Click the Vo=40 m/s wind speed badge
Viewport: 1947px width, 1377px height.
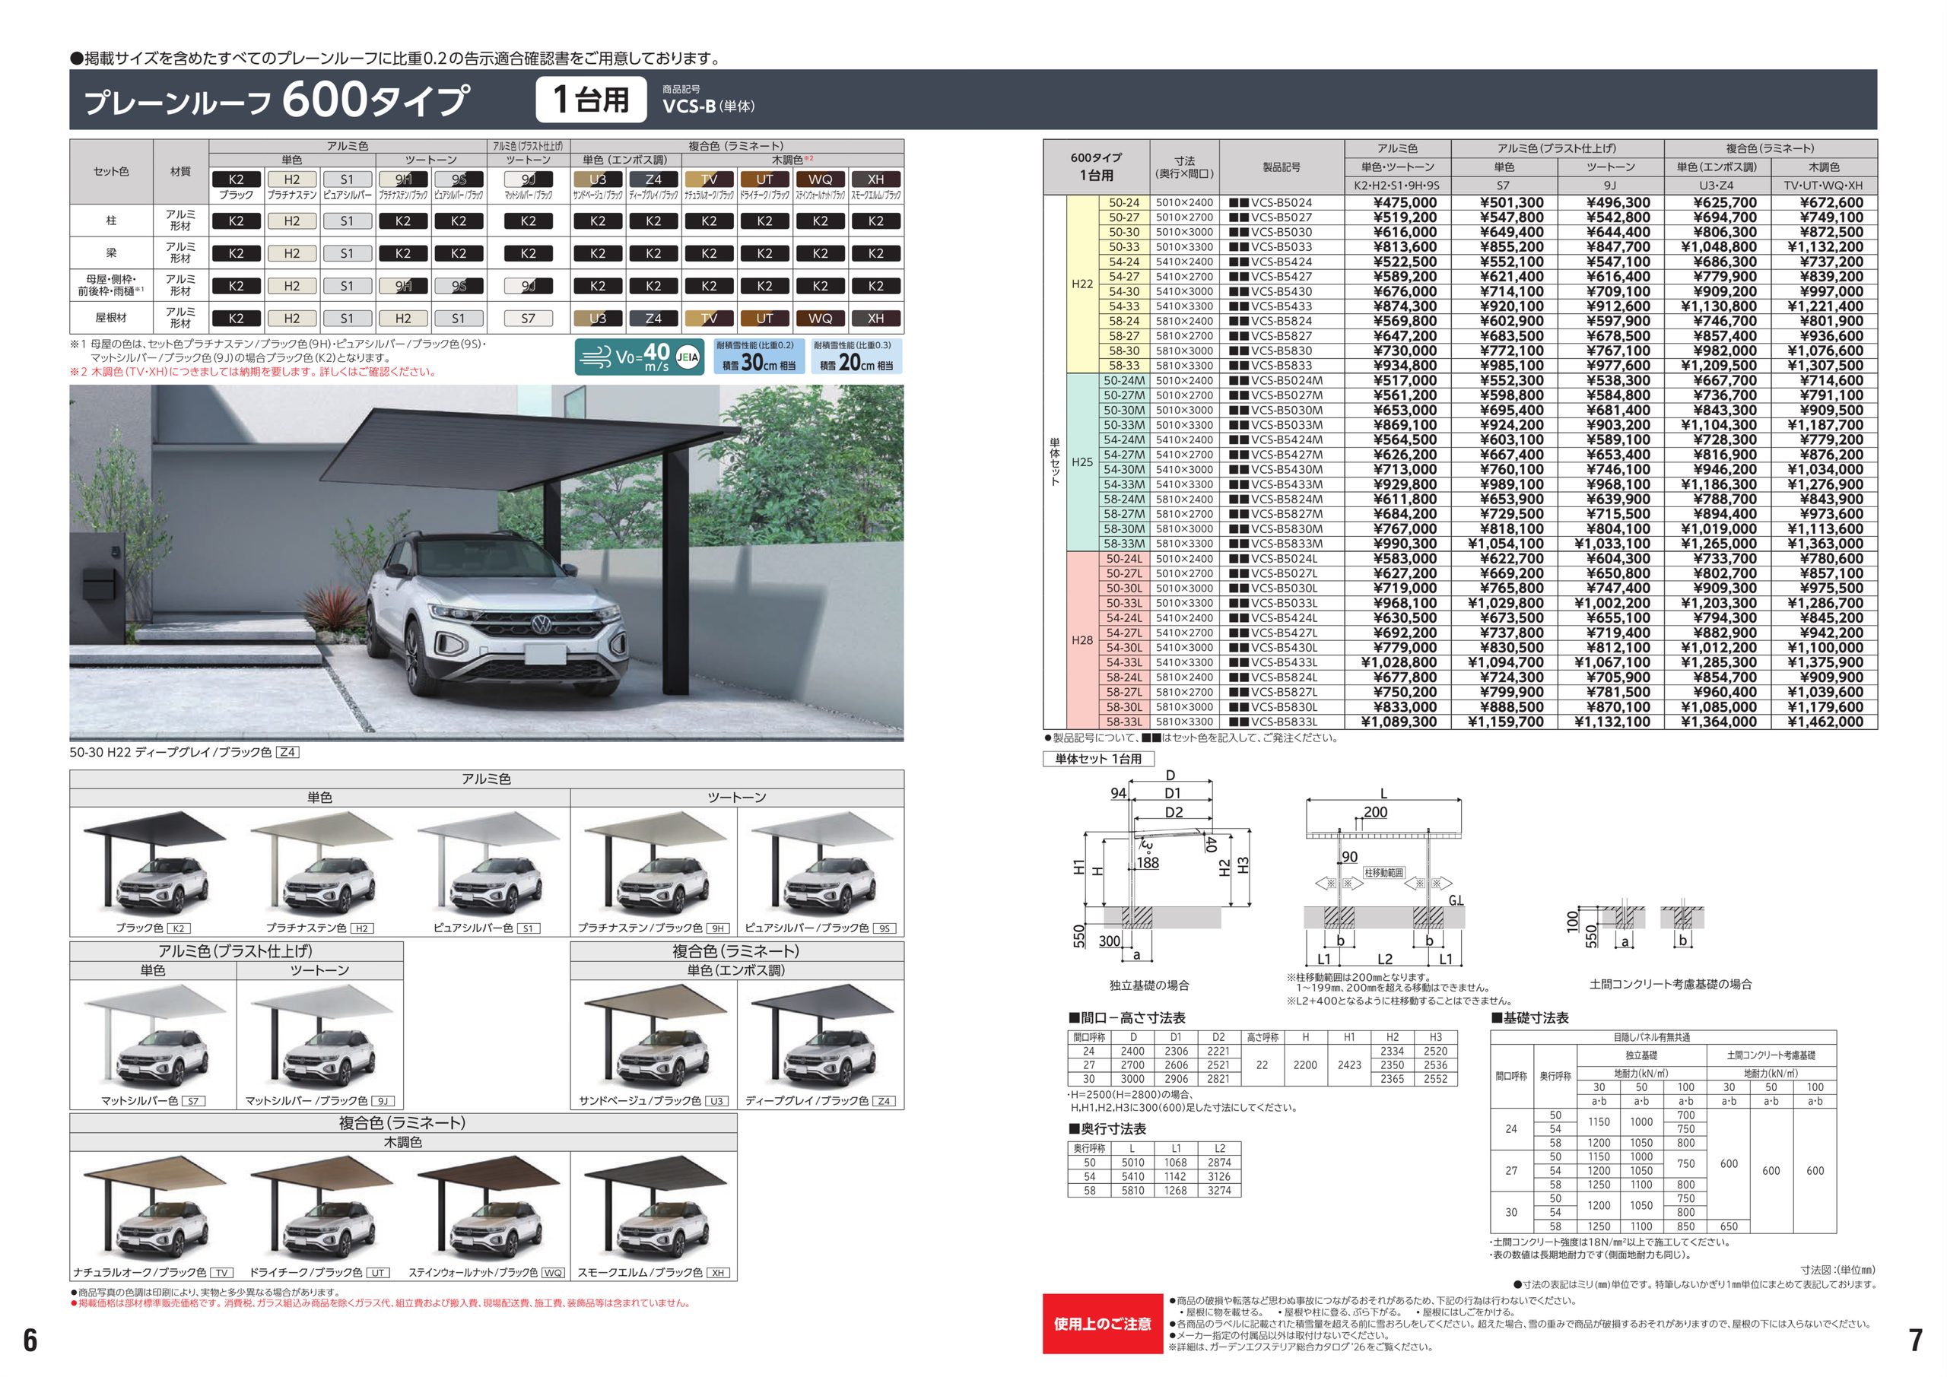pyautogui.click(x=639, y=357)
